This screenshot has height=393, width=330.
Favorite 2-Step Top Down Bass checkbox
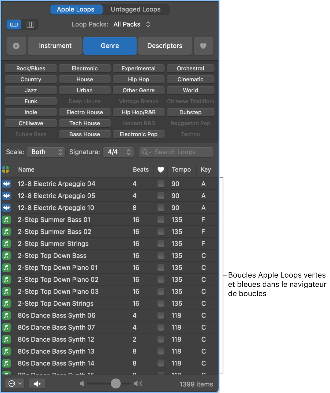(x=161, y=256)
